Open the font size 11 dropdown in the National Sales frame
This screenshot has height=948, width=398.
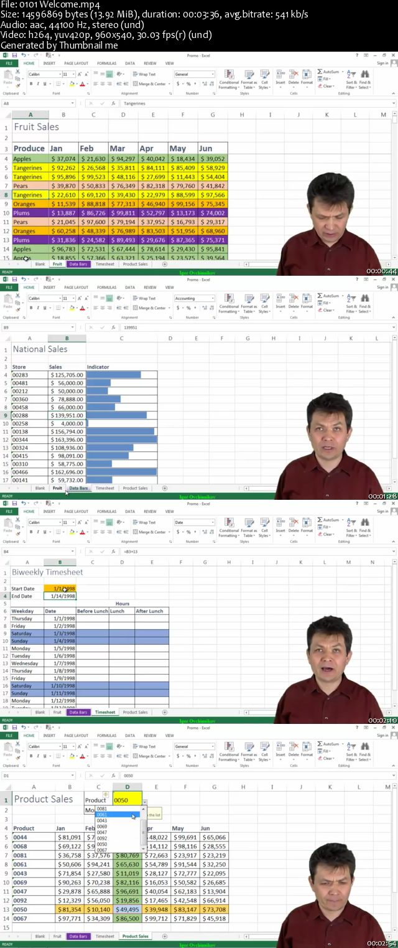coord(73,298)
